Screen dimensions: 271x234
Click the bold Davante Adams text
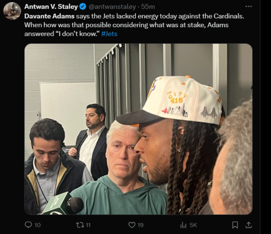[x=49, y=16]
